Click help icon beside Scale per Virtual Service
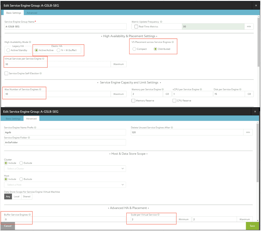261x231 pixels. 158,215
